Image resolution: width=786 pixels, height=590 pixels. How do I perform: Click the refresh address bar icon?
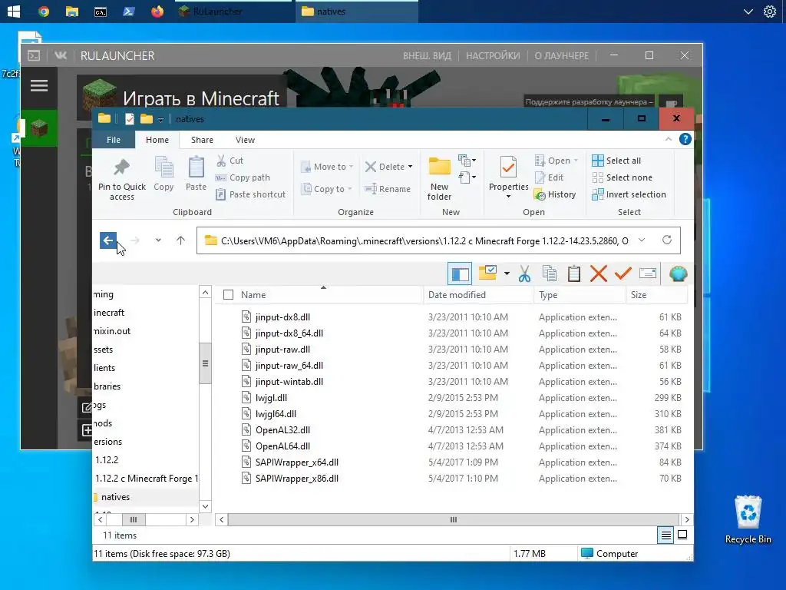[x=667, y=240]
